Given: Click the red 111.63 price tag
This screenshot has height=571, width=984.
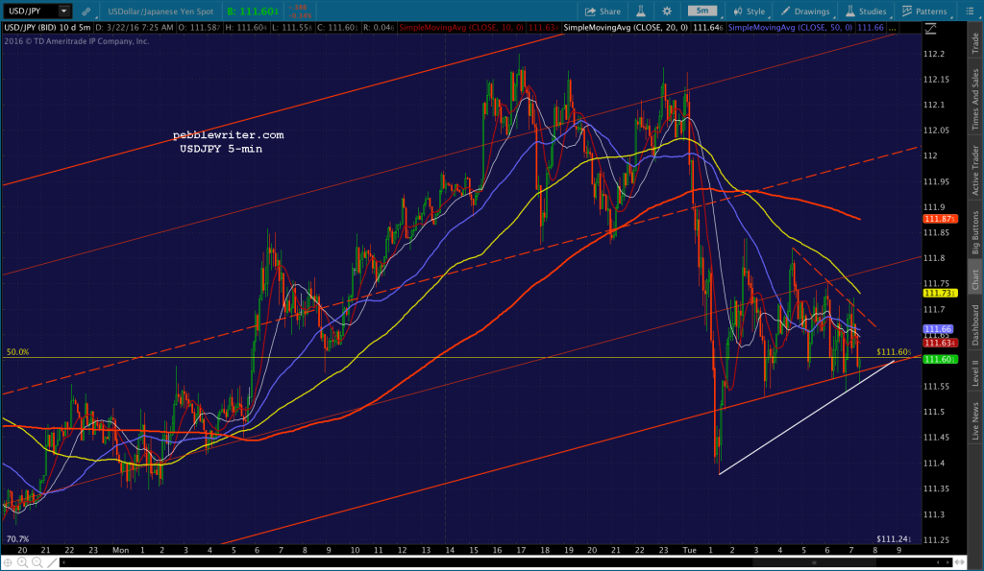Looking at the screenshot, I should pos(940,343).
